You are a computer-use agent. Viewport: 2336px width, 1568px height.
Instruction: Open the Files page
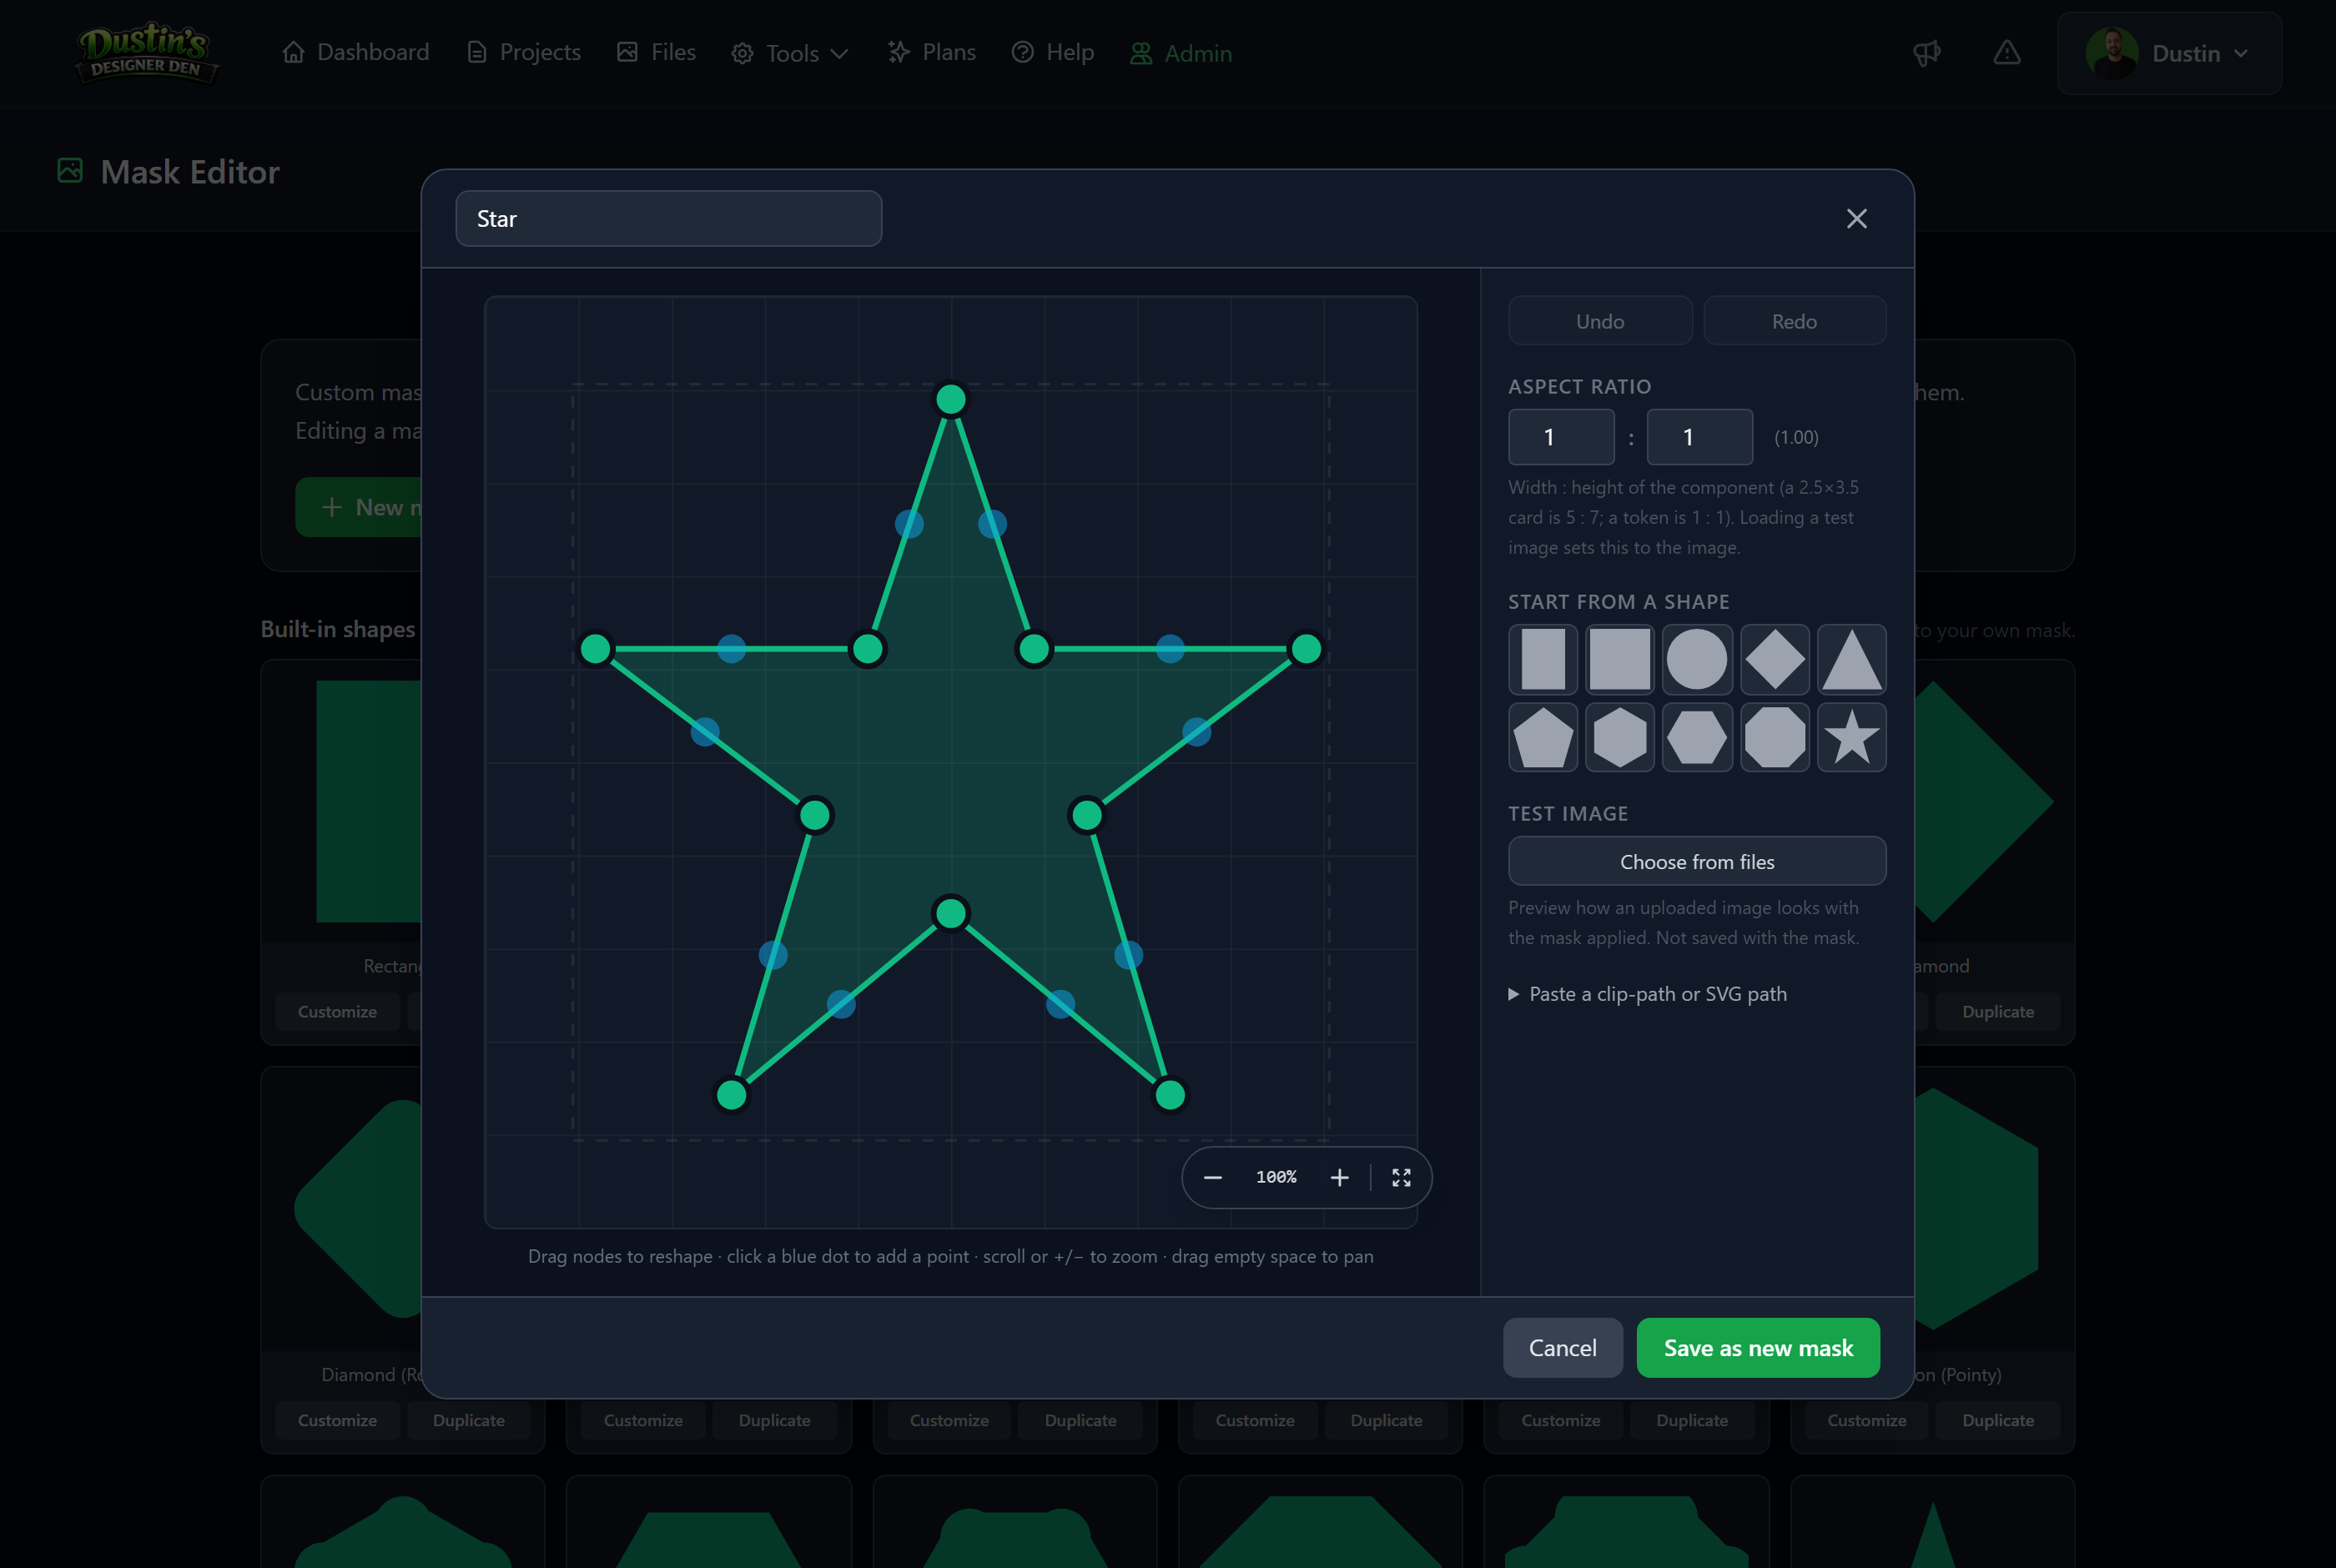pyautogui.click(x=656, y=52)
